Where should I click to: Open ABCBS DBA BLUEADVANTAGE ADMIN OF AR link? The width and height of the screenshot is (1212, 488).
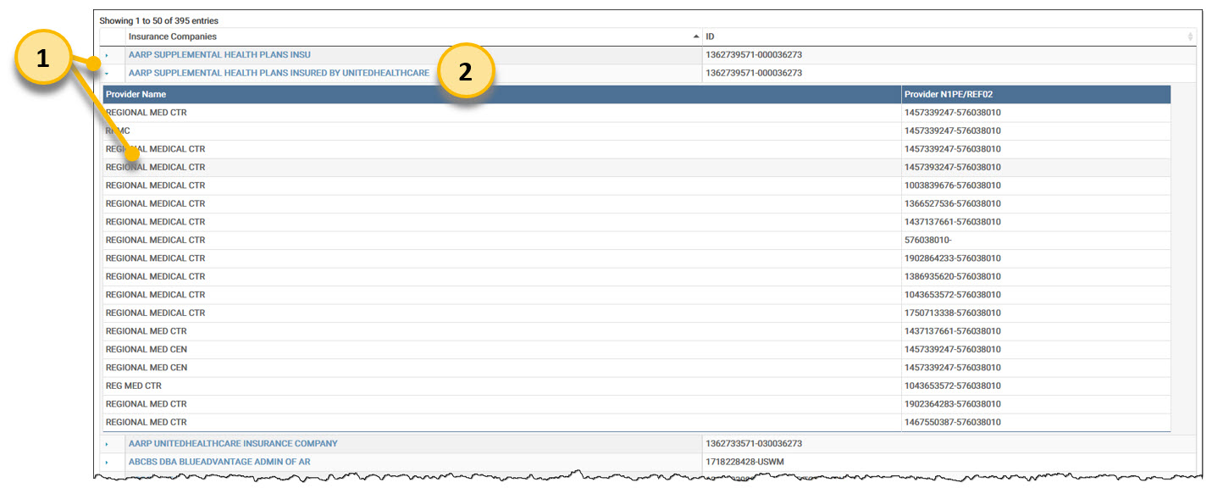(x=219, y=462)
